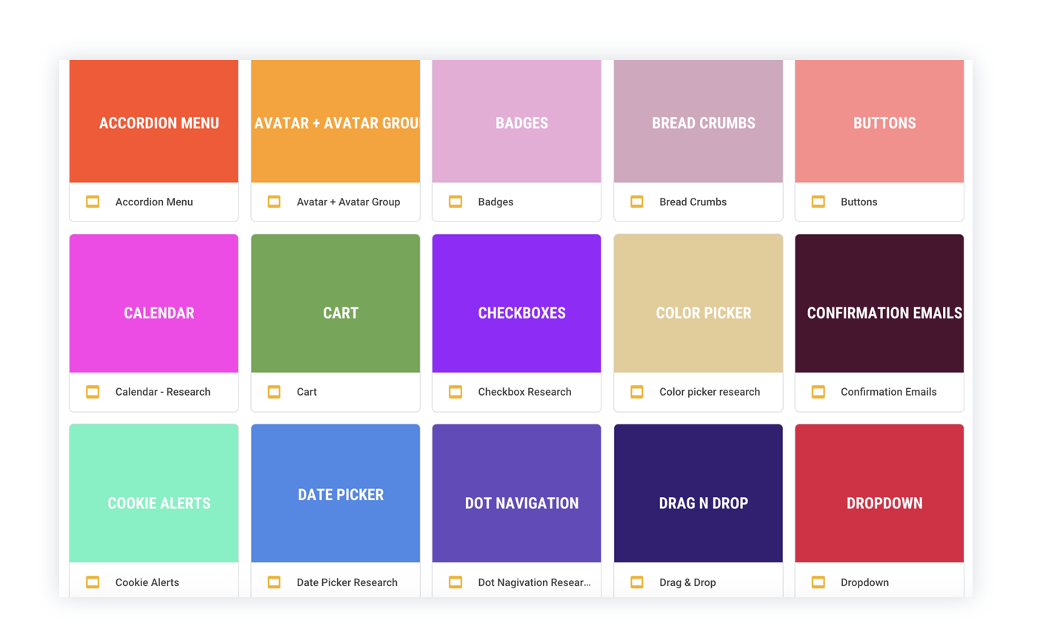Select the Dropdown file name label
1037x629 pixels.
click(x=864, y=582)
